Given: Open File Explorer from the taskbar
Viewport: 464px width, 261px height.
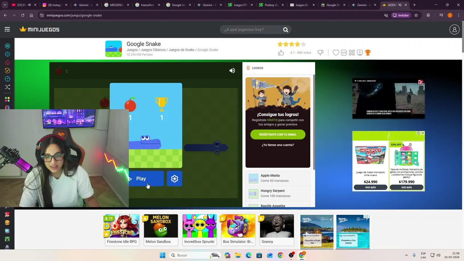Looking at the screenshot, I should 238,255.
